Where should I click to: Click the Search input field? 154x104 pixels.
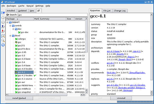[51, 15]
